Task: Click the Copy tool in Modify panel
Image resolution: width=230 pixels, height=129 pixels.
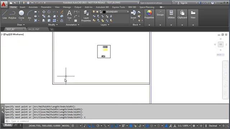Action: click(44, 16)
